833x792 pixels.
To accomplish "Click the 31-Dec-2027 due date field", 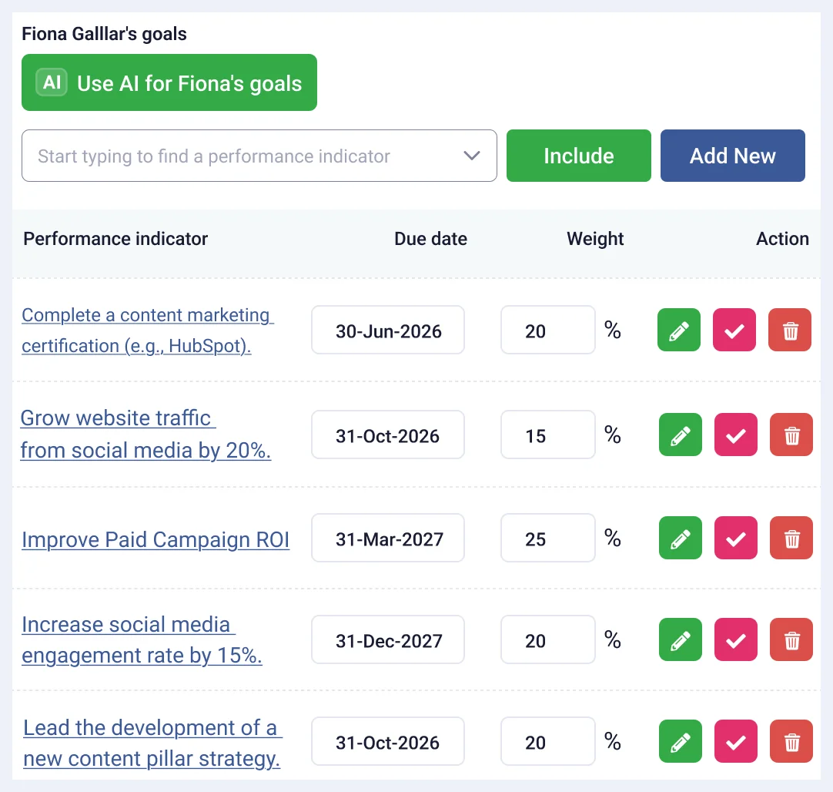I will tap(388, 639).
